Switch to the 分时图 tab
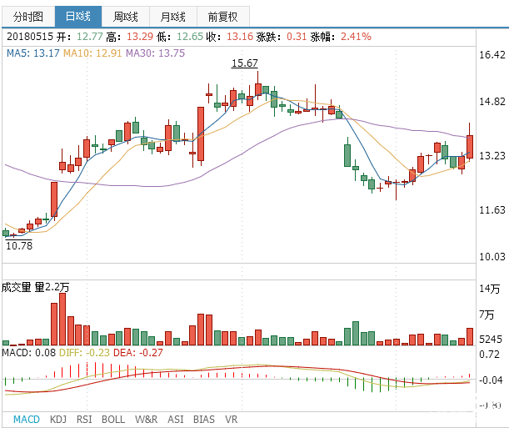Screen dimensions: 509x428 (28, 17)
